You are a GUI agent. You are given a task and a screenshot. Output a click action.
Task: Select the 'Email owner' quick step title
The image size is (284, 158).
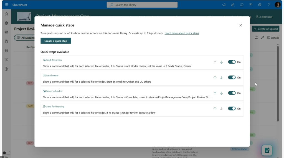(x=52, y=75)
